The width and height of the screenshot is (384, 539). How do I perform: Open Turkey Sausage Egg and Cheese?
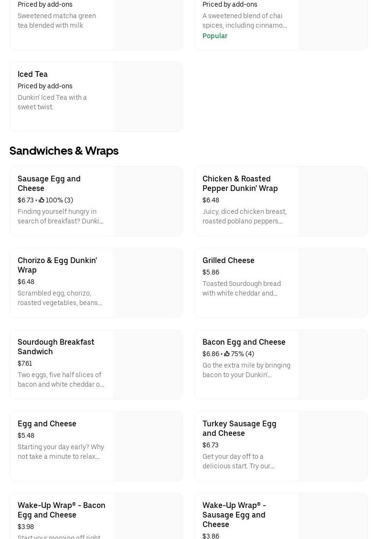tap(239, 428)
